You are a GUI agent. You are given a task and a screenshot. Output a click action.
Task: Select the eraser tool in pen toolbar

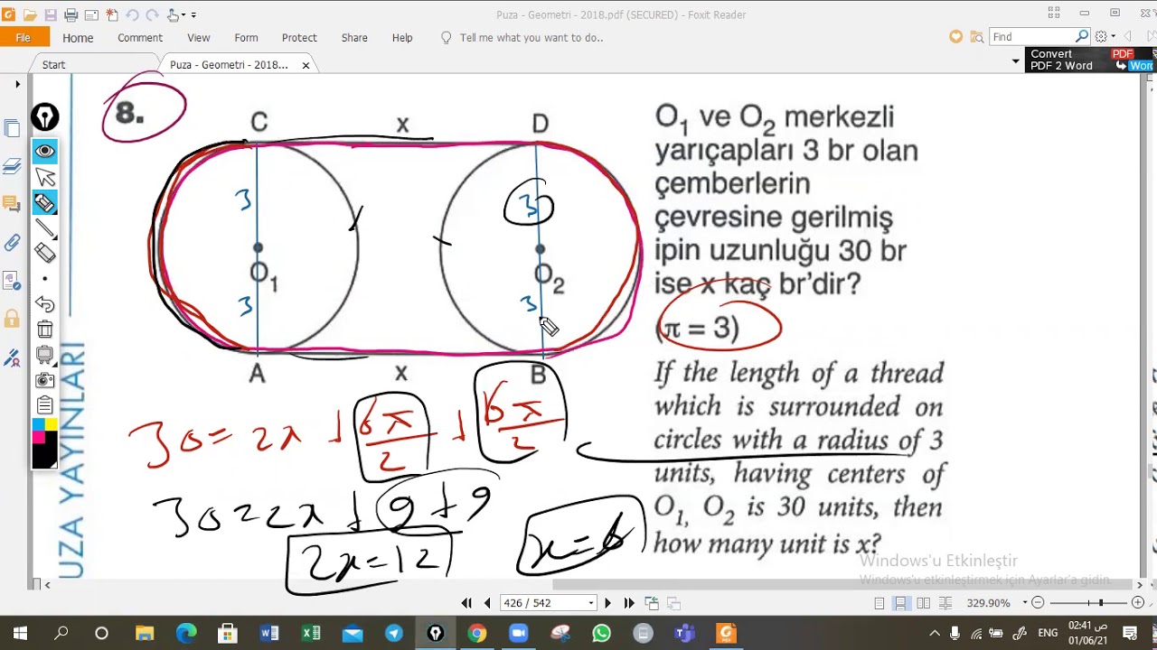(x=45, y=254)
